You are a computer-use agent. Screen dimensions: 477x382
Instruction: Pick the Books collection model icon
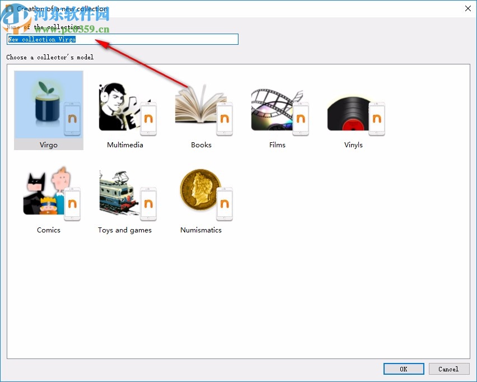pyautogui.click(x=204, y=109)
